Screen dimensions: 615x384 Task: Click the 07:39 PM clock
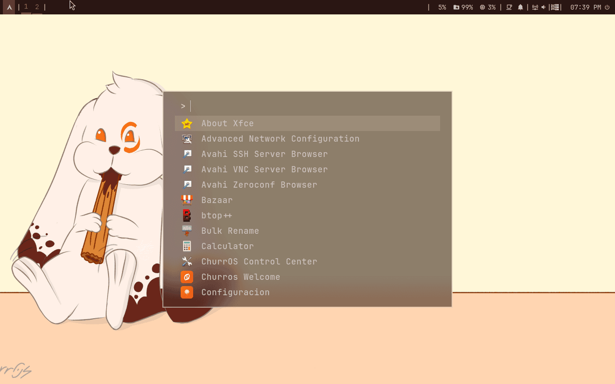point(586,7)
